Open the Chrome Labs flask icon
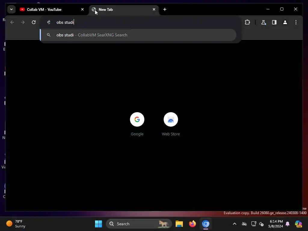Viewport: 308px width, 231px height. coord(263,22)
